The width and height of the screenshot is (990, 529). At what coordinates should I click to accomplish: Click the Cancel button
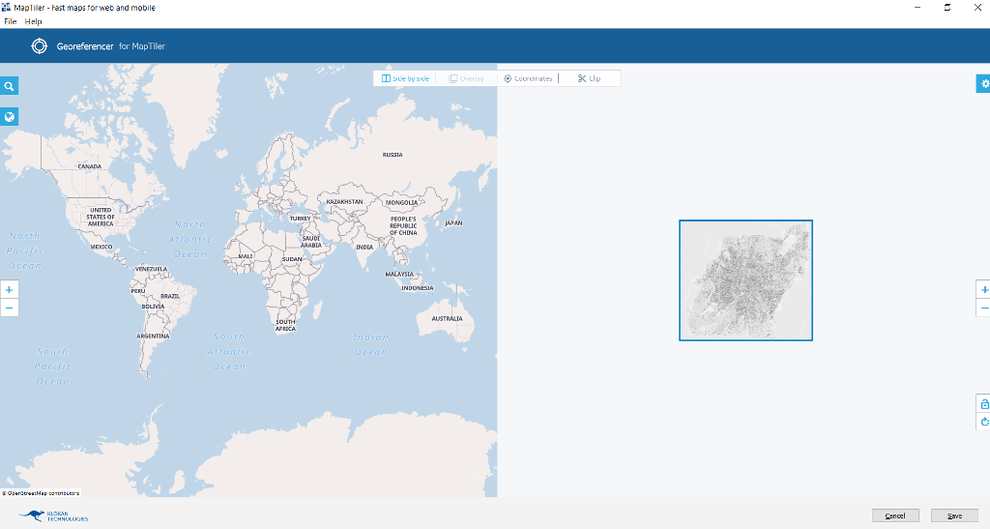click(895, 515)
